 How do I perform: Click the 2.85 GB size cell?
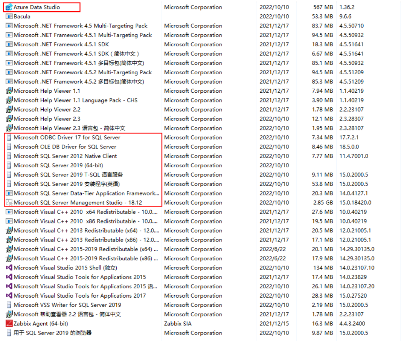[323, 202]
